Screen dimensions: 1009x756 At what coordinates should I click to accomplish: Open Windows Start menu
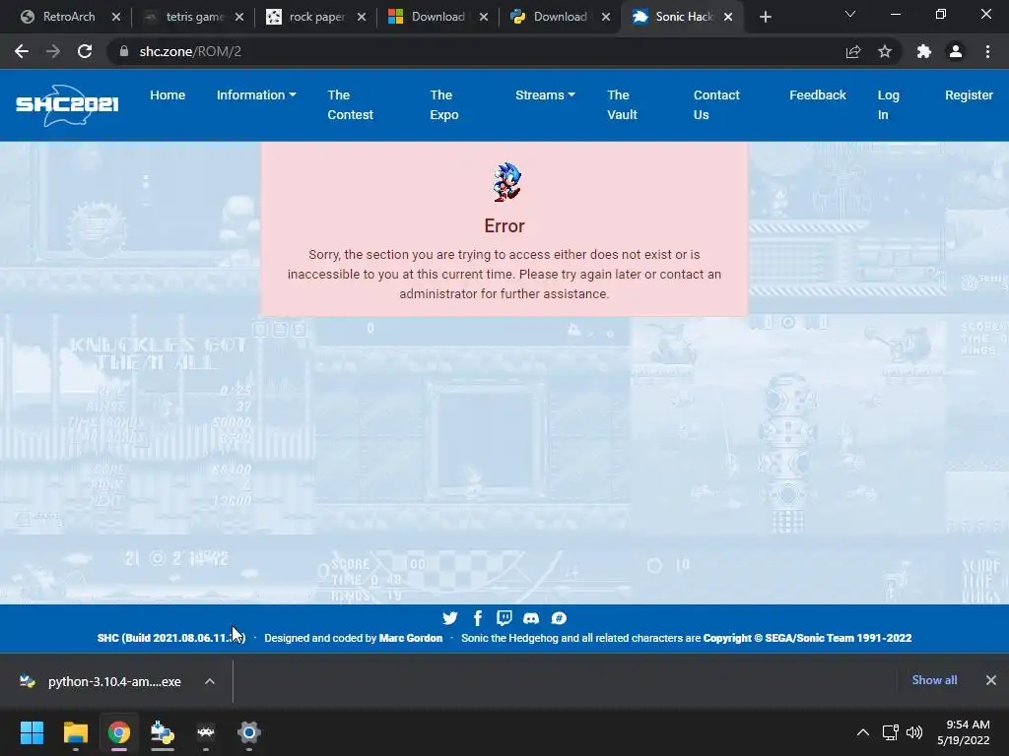[x=32, y=732]
